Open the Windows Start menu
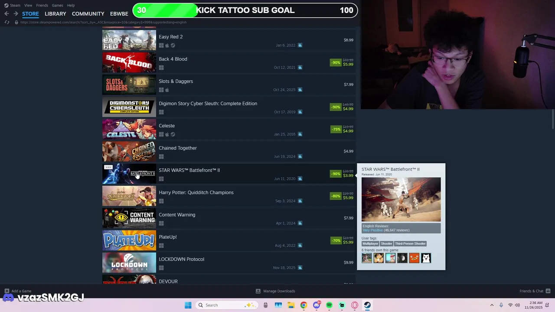 click(x=188, y=305)
